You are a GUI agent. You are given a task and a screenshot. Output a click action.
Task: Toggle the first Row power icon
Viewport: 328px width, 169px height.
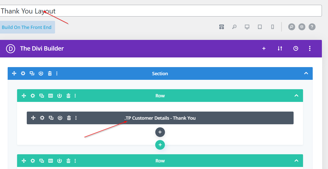click(59, 96)
